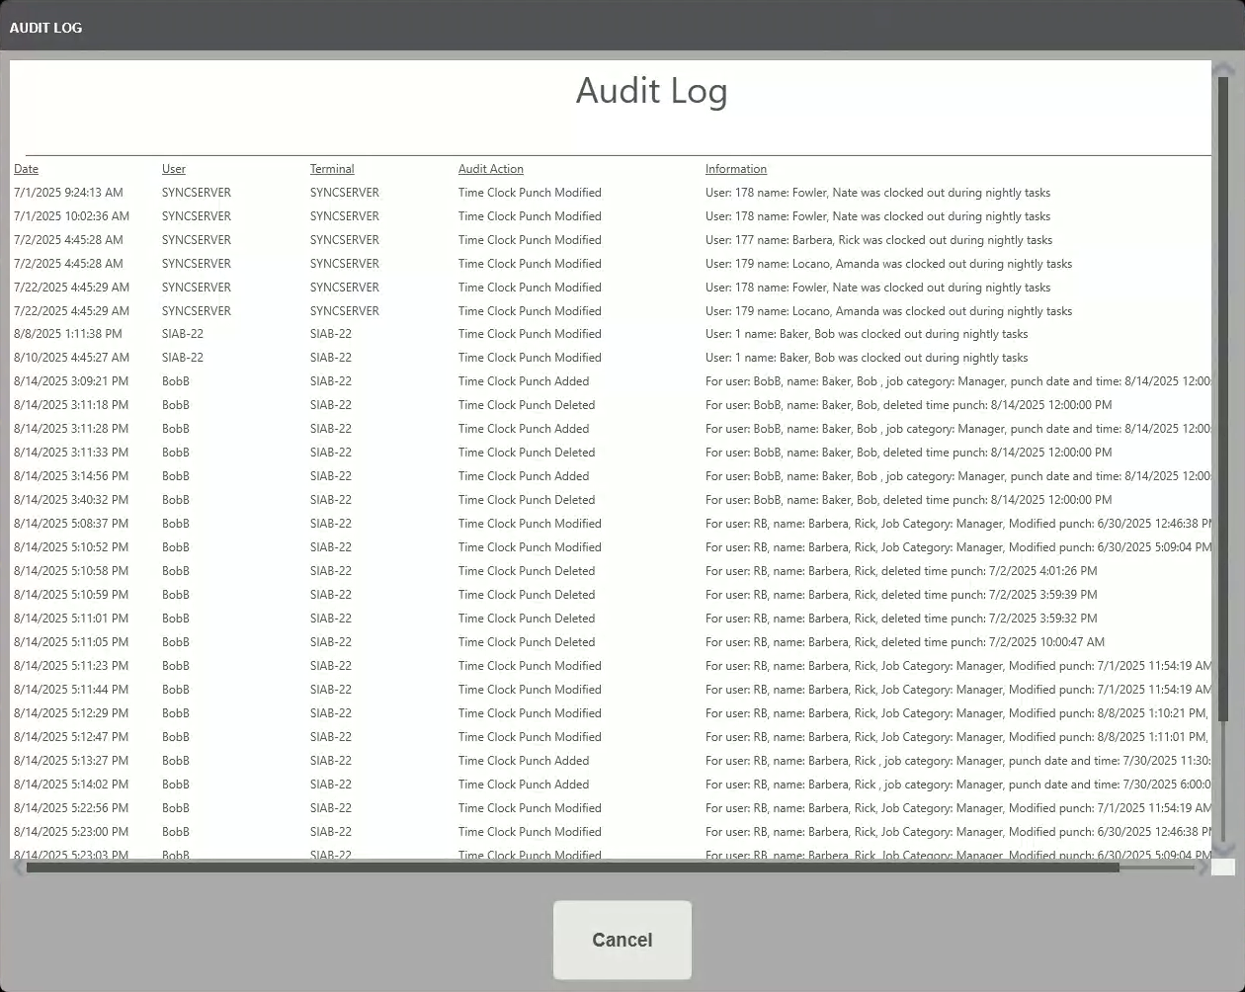Select the '8/14/2025 5:11:05 PM' date cell
This screenshot has width=1245, height=992.
point(71,642)
